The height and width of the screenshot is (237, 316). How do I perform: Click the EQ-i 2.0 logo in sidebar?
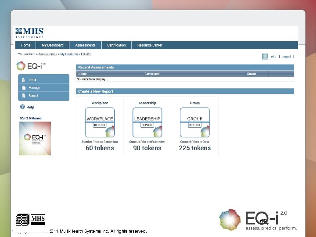(31, 66)
